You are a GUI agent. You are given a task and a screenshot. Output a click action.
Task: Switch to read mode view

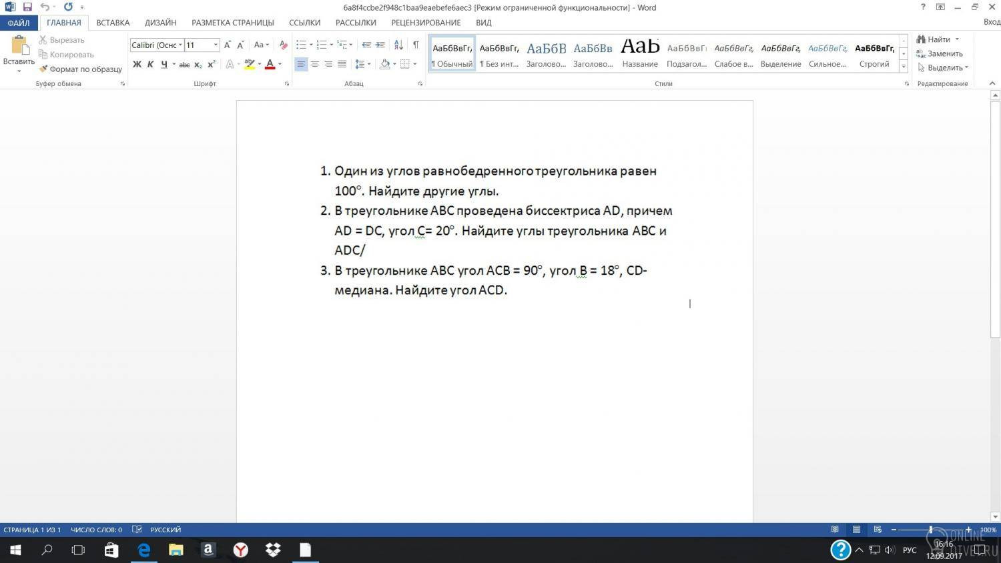[x=835, y=530]
